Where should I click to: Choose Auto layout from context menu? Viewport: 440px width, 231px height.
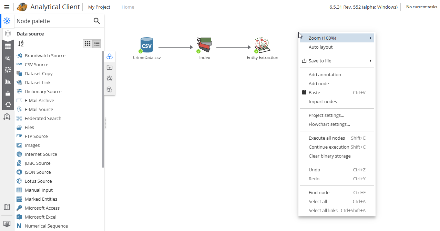(320, 47)
